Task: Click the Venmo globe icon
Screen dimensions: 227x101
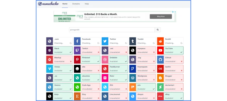Action: (x=50, y=87)
